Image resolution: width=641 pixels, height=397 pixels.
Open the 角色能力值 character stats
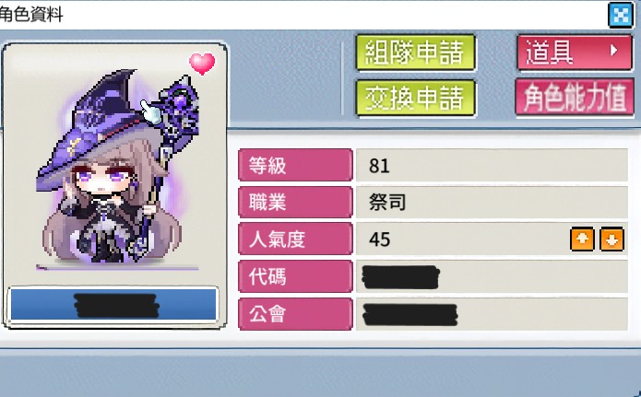[575, 98]
